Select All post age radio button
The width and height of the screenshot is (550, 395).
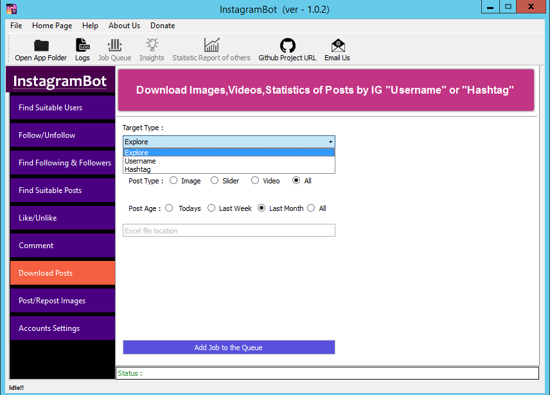tap(311, 208)
